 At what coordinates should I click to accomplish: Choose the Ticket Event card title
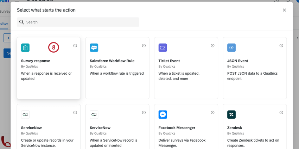[169, 61]
